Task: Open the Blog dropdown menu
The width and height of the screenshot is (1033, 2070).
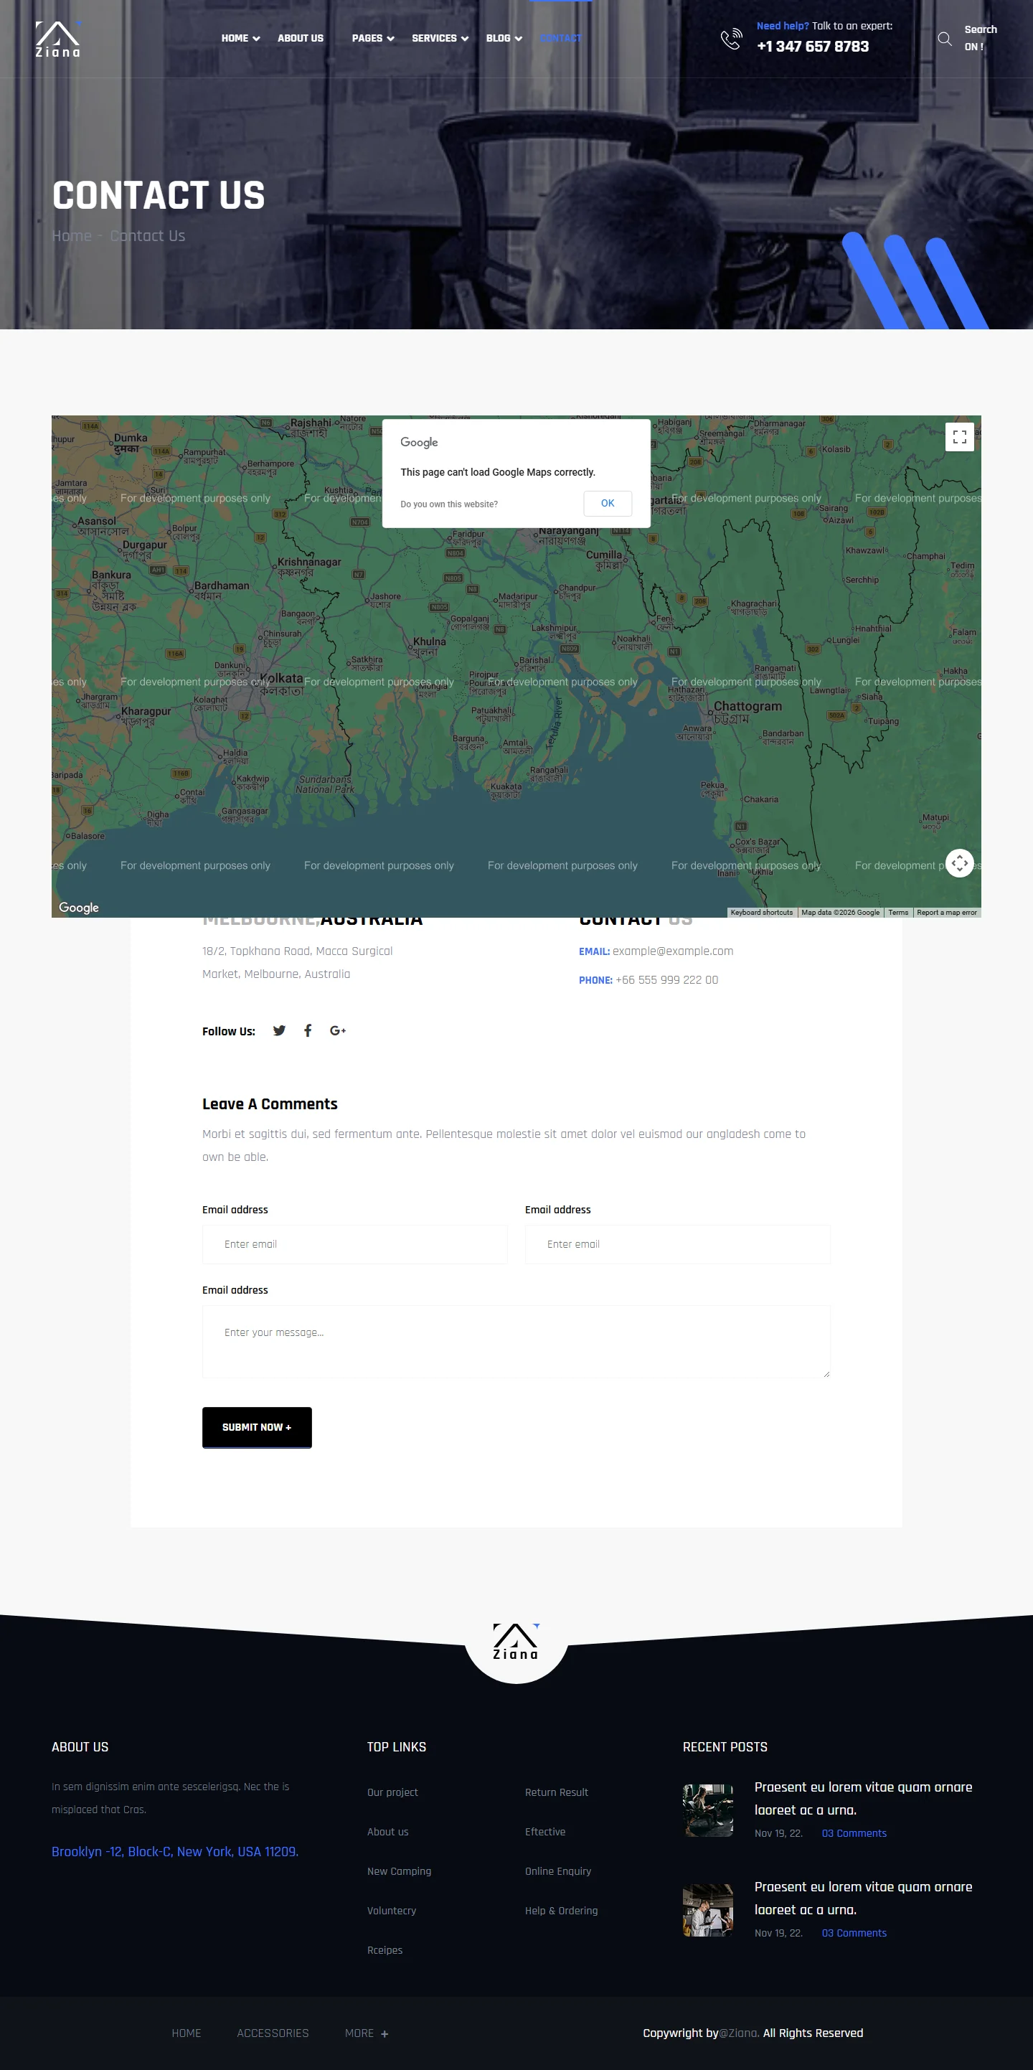Action: coord(504,39)
